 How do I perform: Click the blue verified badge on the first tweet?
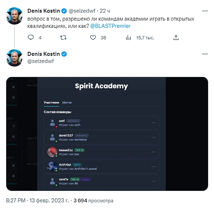[64, 11]
